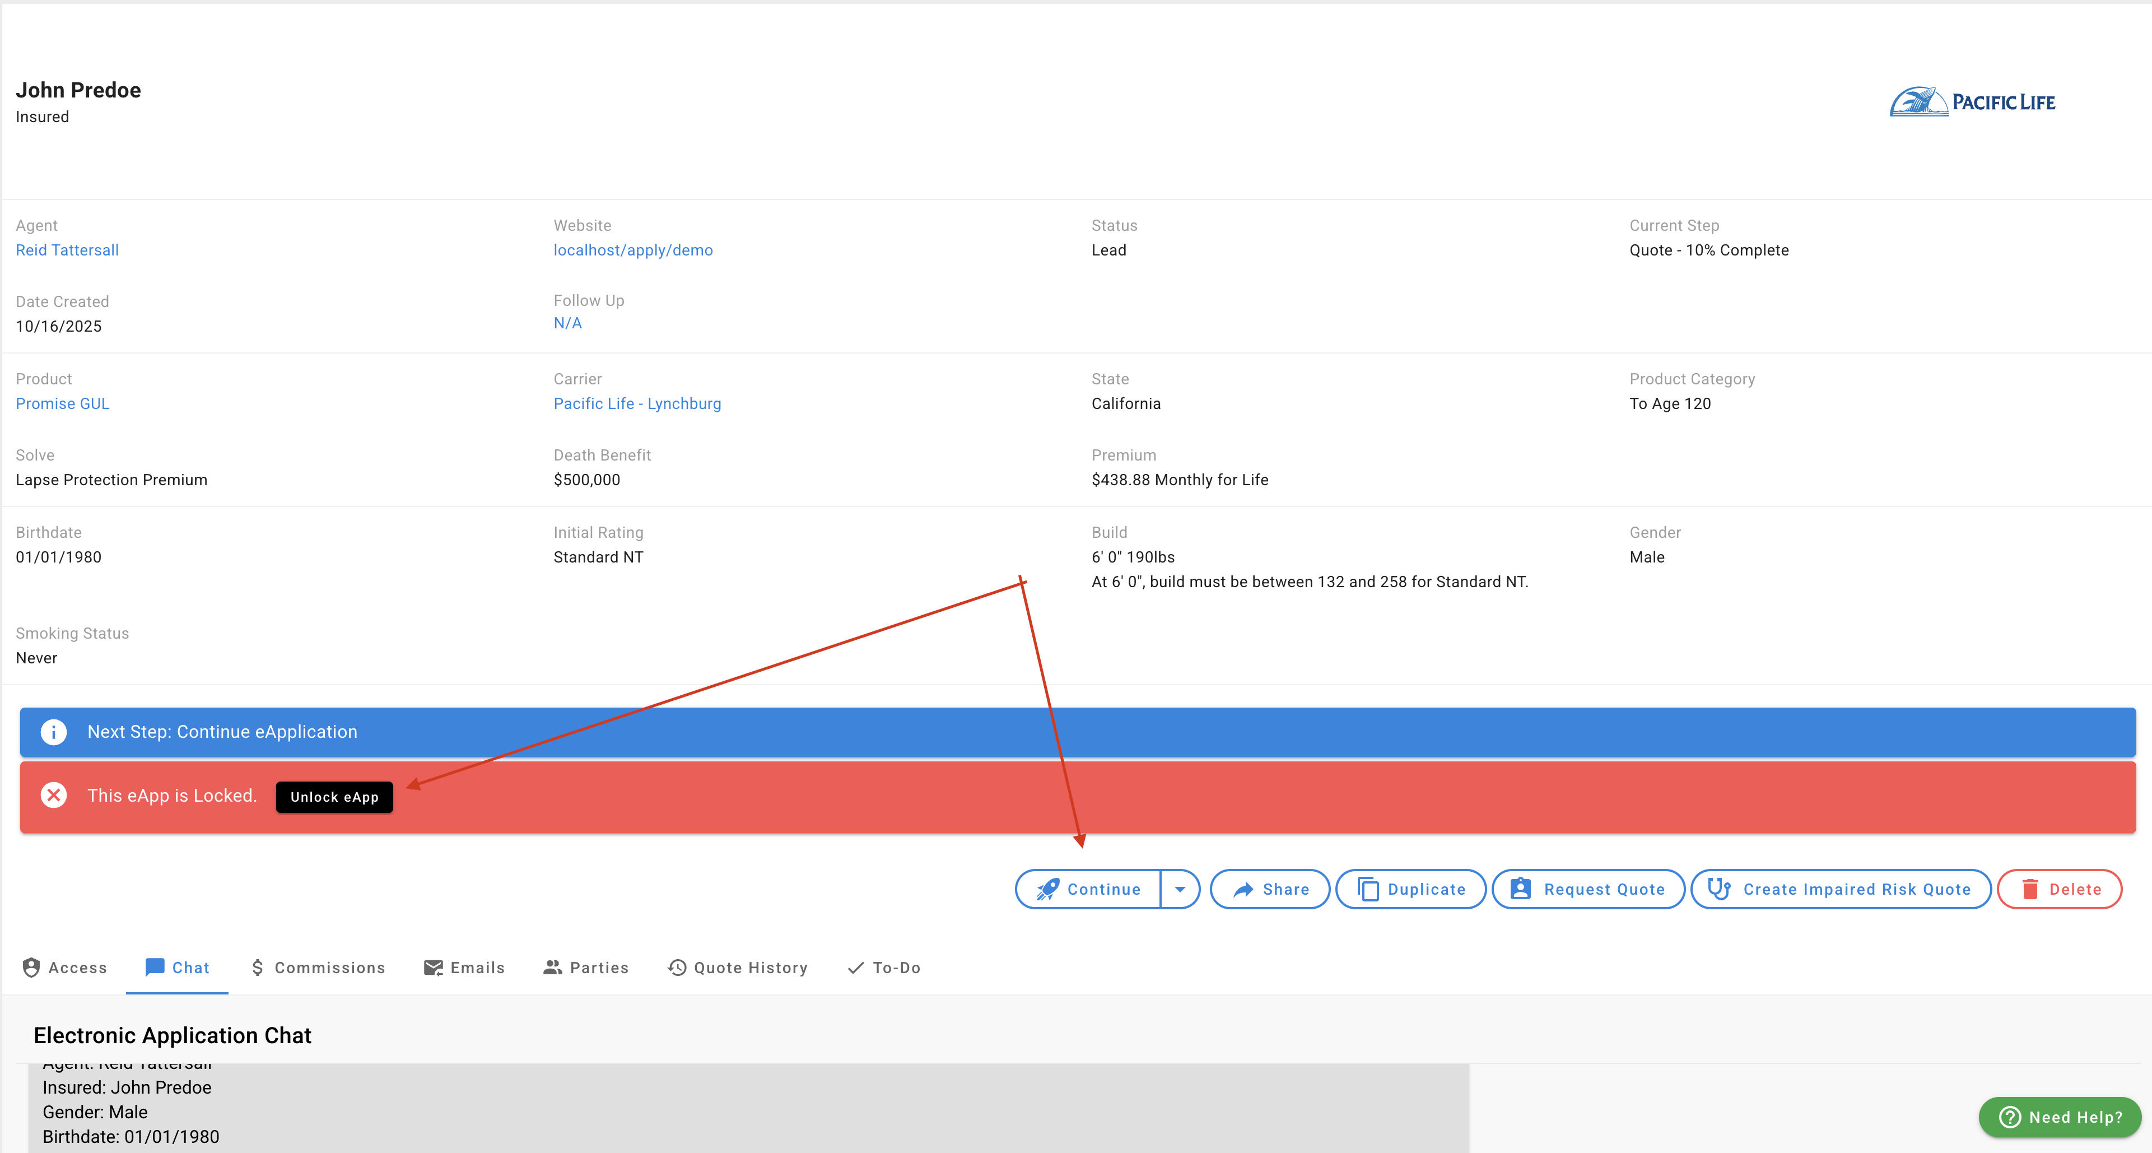The image size is (2152, 1153).
Task: Click the stethoscope Impaired Risk icon
Action: click(x=1719, y=889)
